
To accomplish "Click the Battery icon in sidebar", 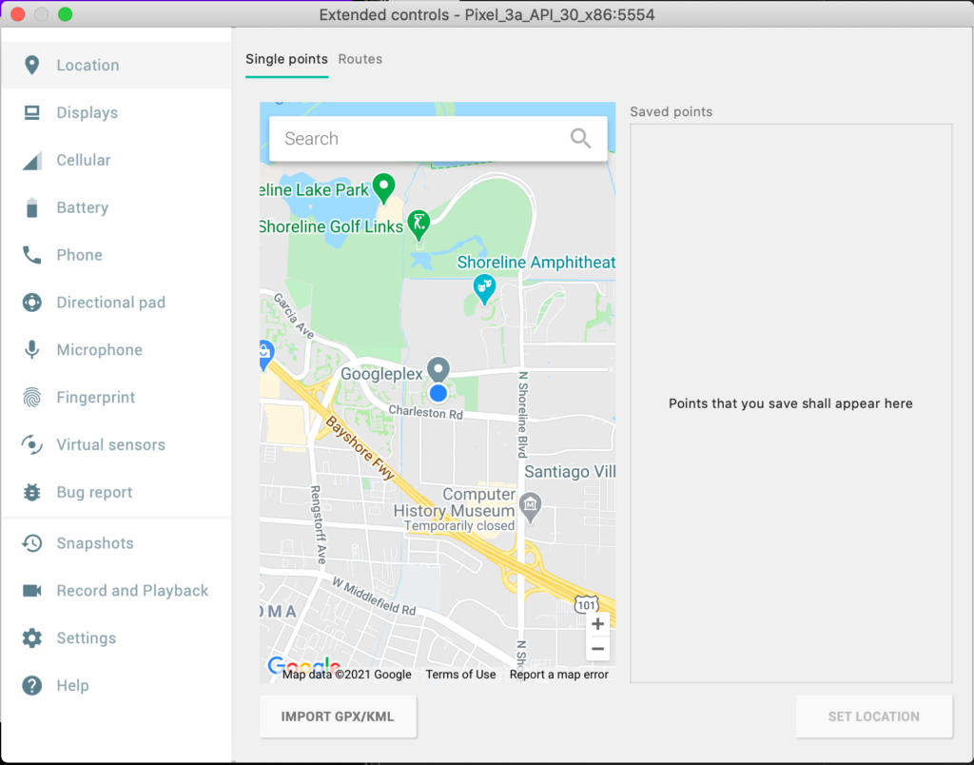I will click(31, 207).
